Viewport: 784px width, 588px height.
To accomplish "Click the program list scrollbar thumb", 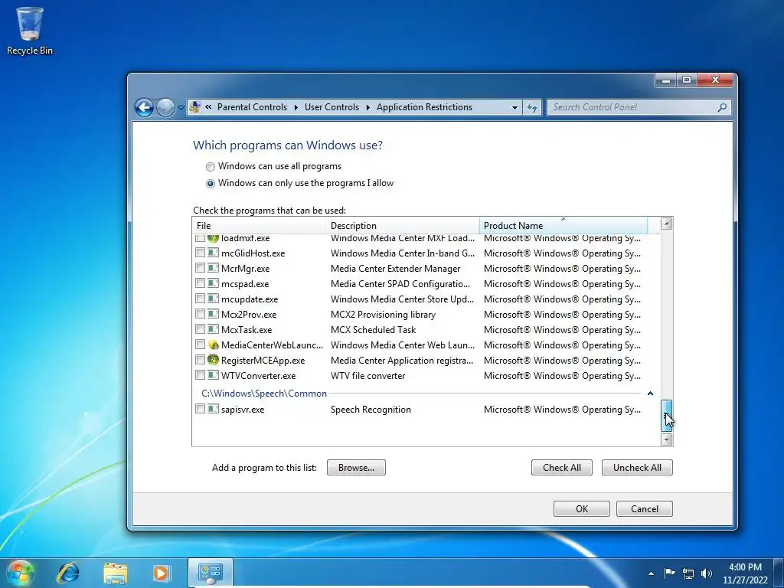I will [666, 416].
